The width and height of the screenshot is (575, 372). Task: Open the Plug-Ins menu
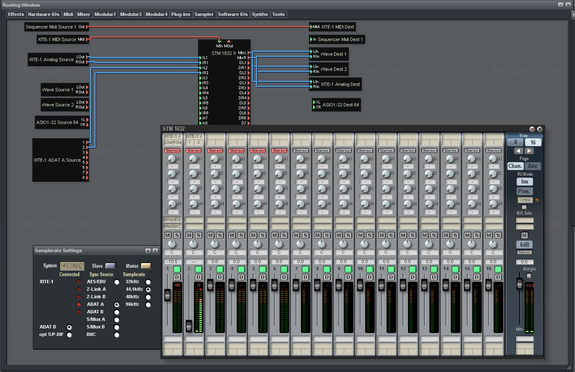(x=181, y=14)
